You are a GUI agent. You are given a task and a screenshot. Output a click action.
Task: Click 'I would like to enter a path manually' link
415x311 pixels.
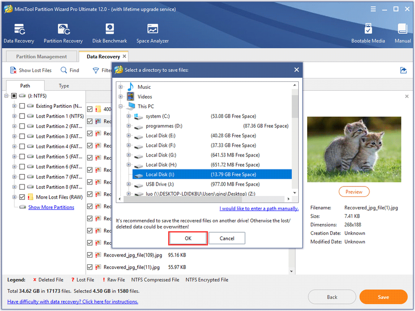[259, 209]
